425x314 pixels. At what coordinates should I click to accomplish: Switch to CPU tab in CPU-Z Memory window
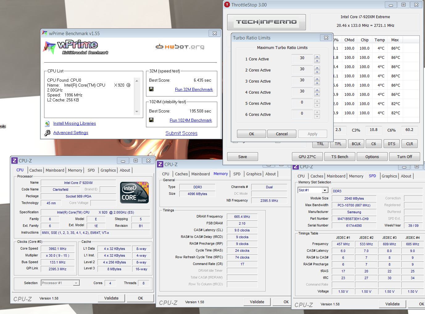pyautogui.click(x=166, y=174)
